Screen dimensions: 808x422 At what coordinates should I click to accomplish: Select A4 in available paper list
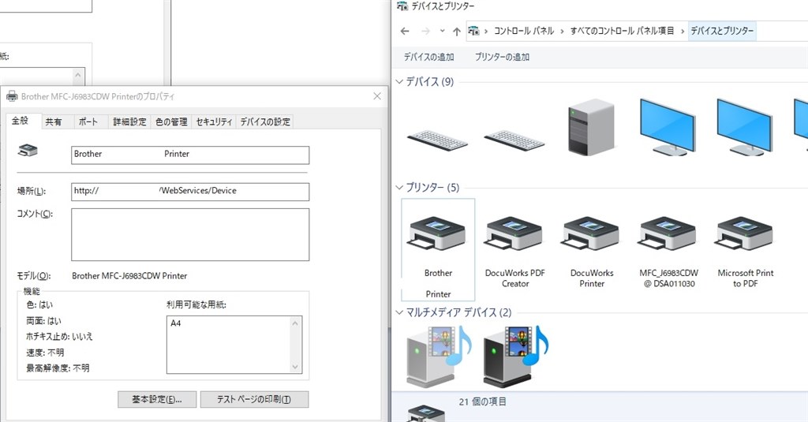coord(176,323)
